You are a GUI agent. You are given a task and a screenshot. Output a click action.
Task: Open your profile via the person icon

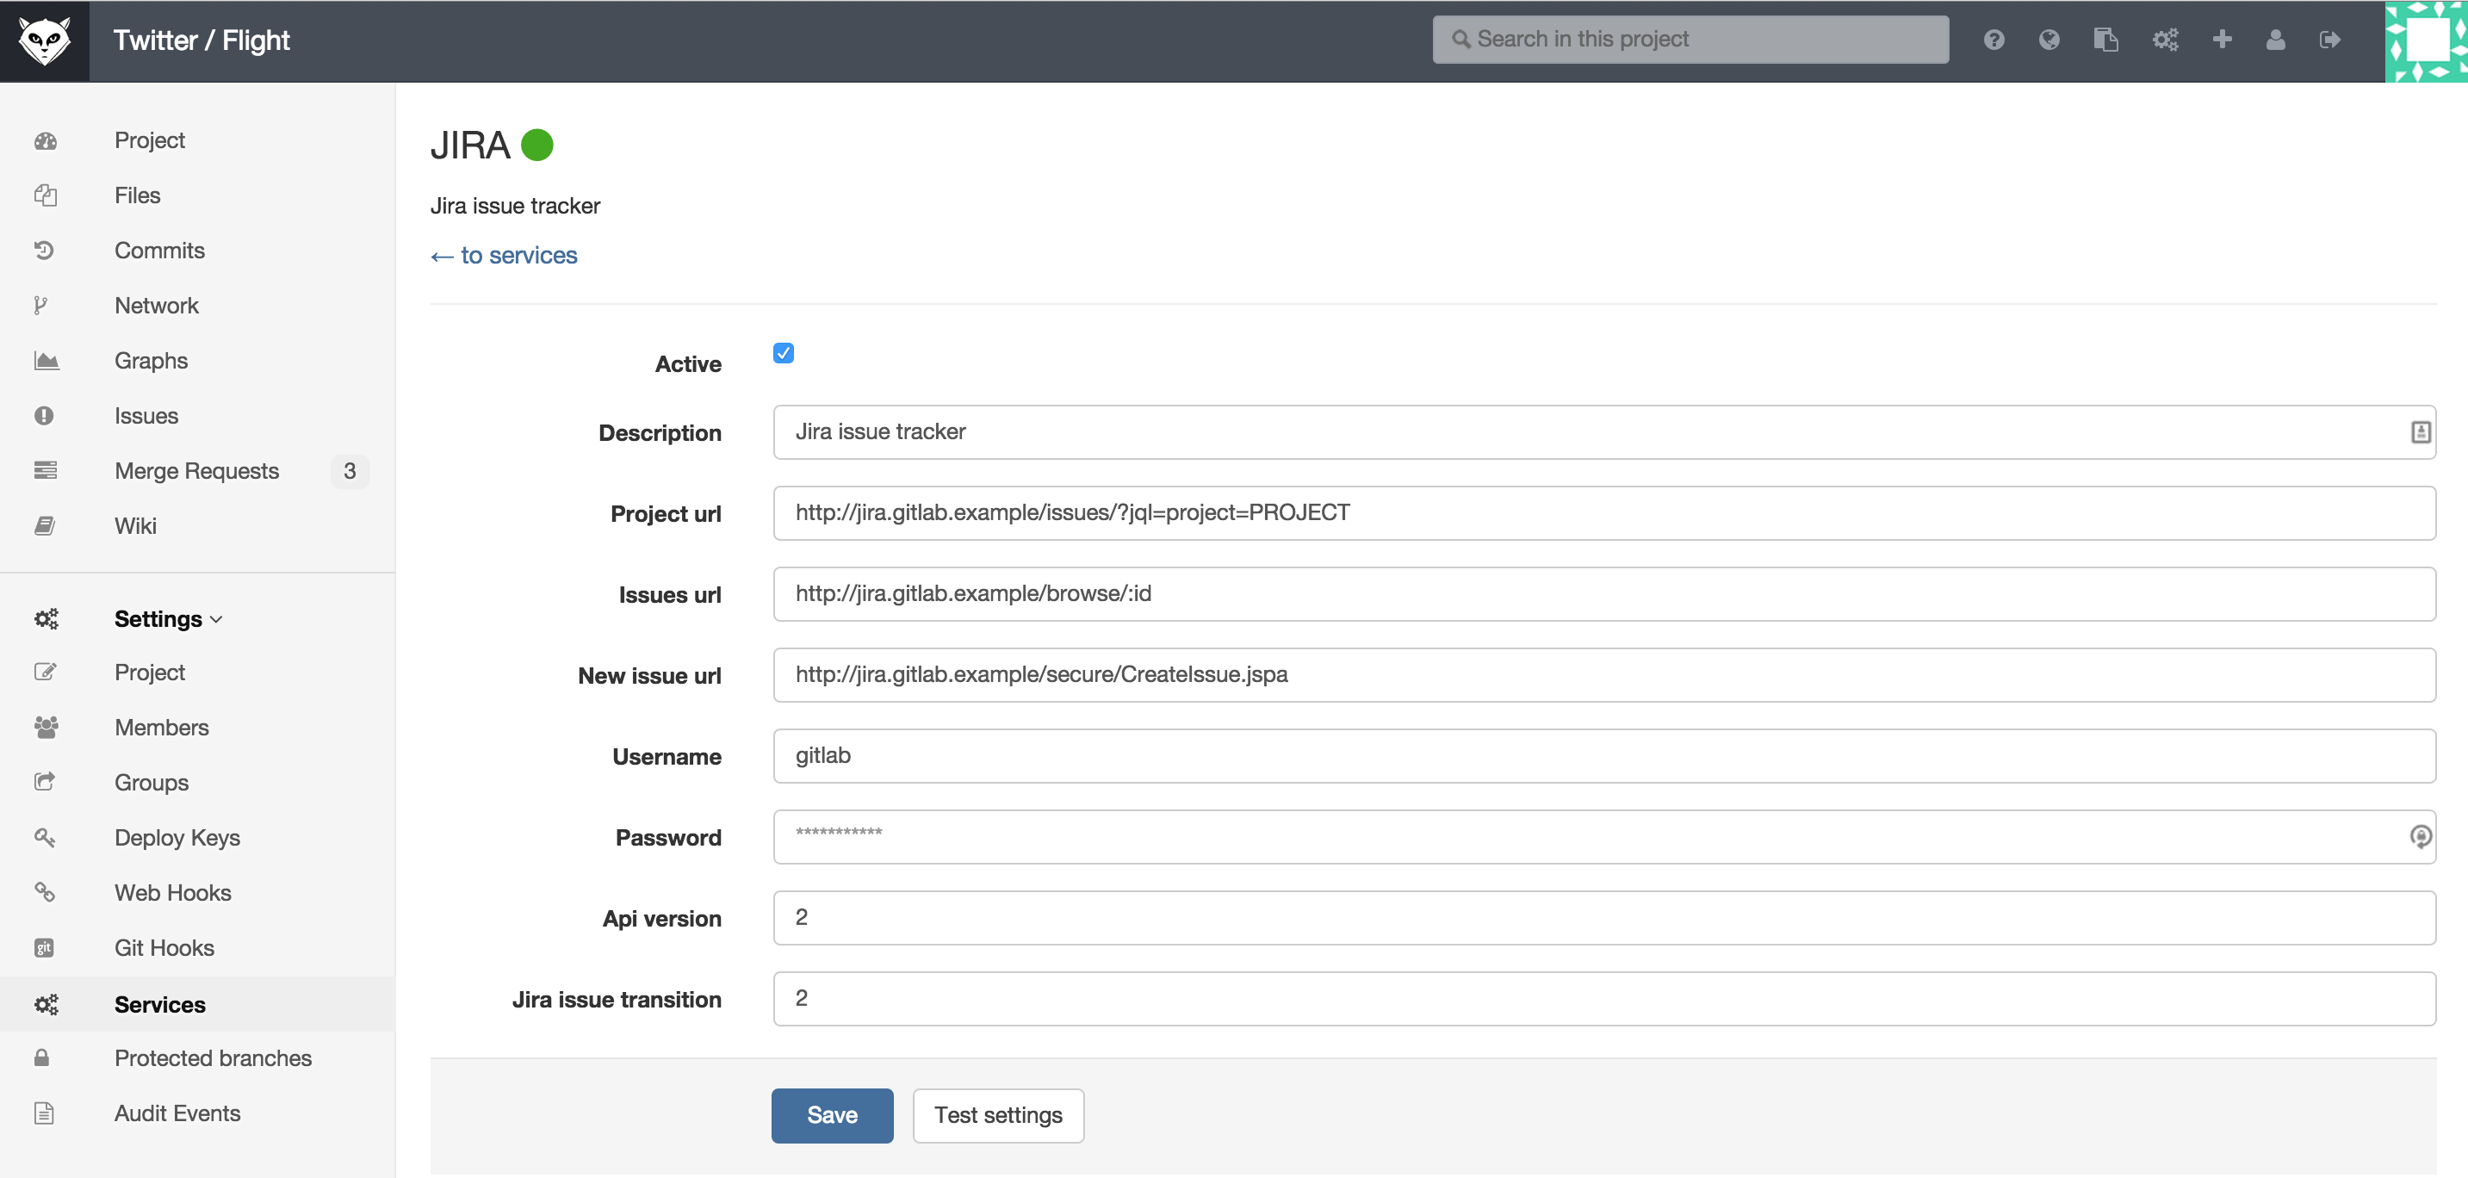tap(2276, 40)
